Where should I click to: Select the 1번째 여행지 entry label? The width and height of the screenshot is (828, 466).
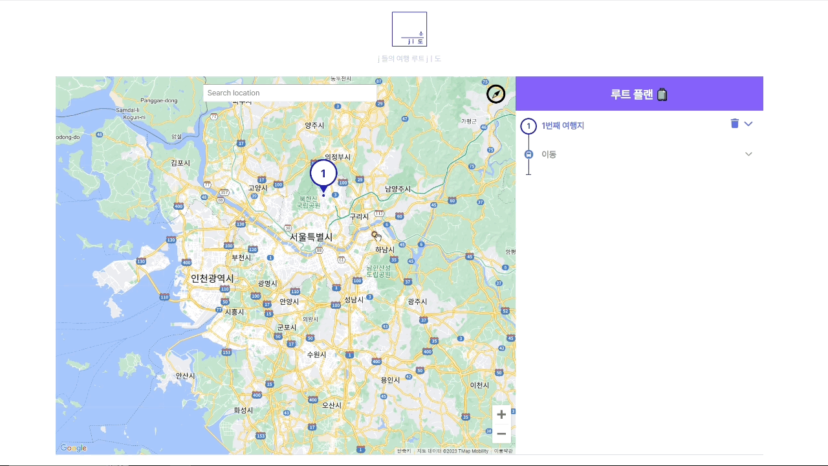(x=563, y=126)
